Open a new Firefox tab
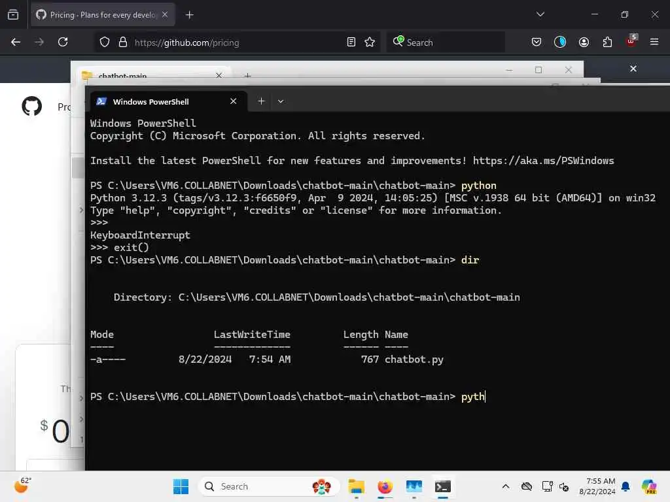The image size is (670, 502). click(x=190, y=15)
